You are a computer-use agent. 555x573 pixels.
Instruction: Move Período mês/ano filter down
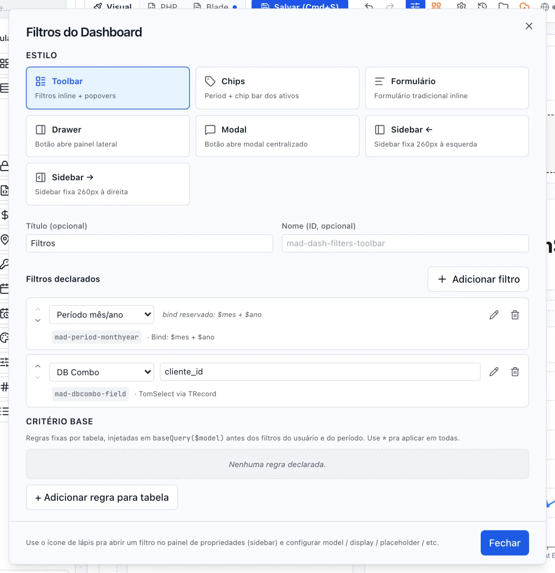[x=38, y=320]
